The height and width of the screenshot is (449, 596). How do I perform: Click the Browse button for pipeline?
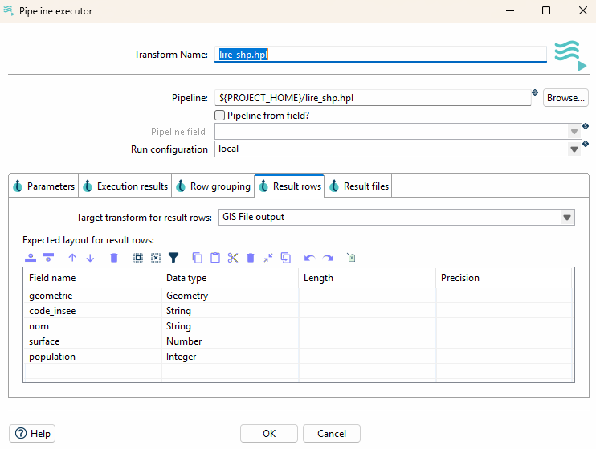565,98
